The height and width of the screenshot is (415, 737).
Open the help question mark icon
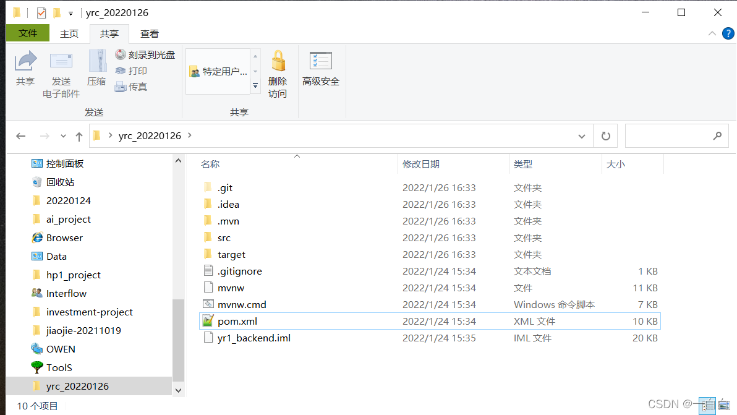click(728, 33)
